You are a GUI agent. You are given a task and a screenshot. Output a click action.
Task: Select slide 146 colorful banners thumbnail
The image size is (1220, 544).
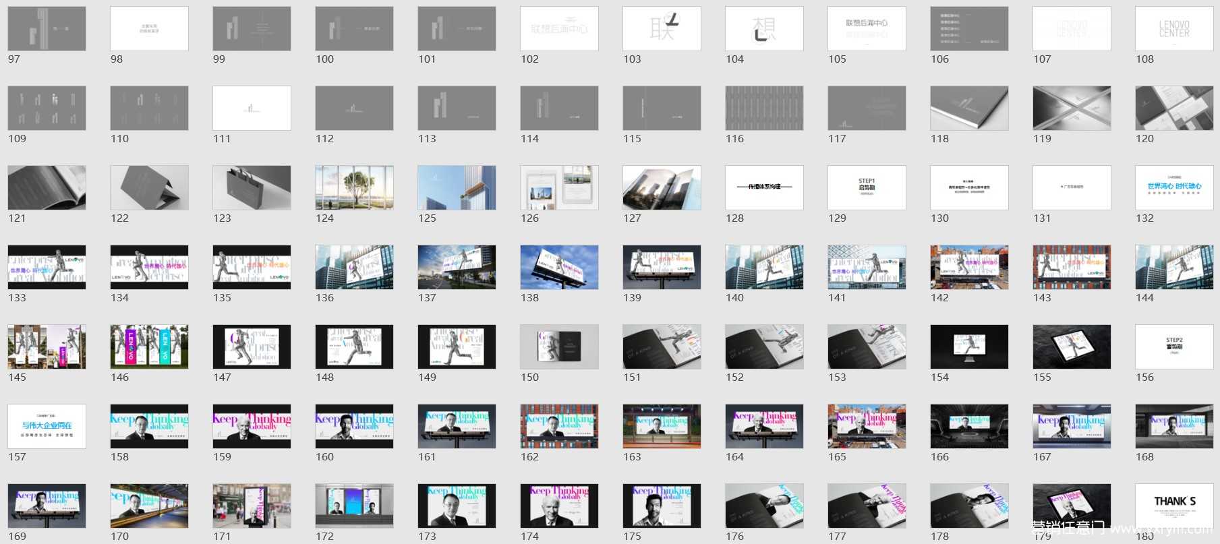pyautogui.click(x=149, y=347)
